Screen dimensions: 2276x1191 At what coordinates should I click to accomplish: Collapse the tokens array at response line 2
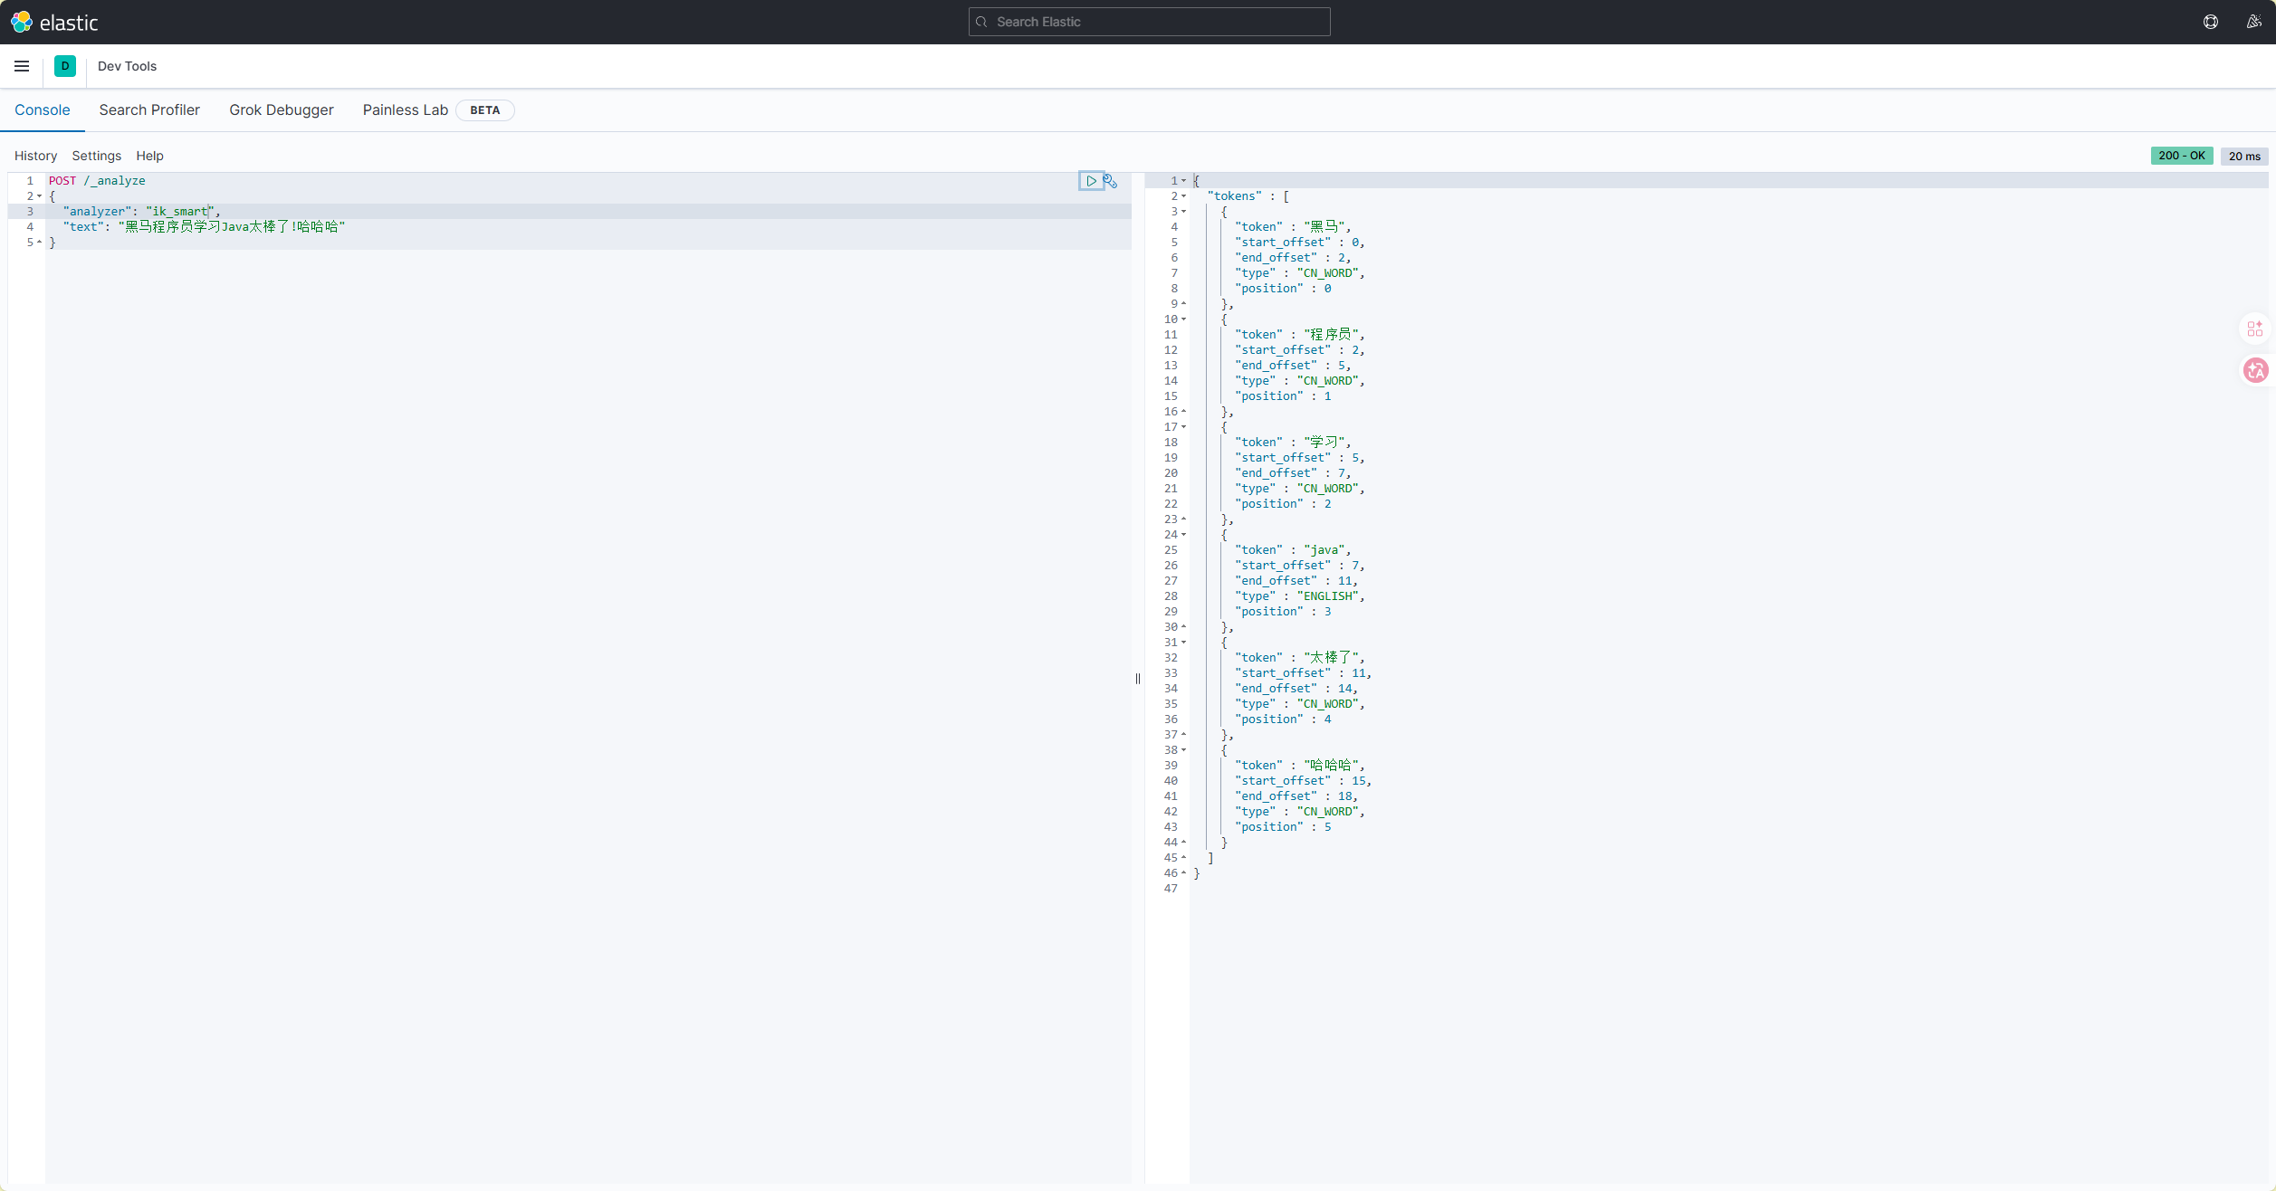pos(1183,196)
